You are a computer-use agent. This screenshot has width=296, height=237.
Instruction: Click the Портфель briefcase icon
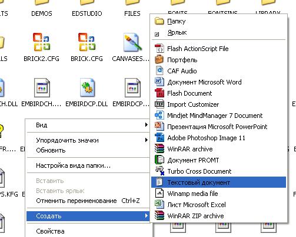coord(159,60)
